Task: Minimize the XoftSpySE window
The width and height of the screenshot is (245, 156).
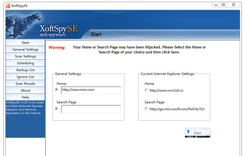Action: 216,5
